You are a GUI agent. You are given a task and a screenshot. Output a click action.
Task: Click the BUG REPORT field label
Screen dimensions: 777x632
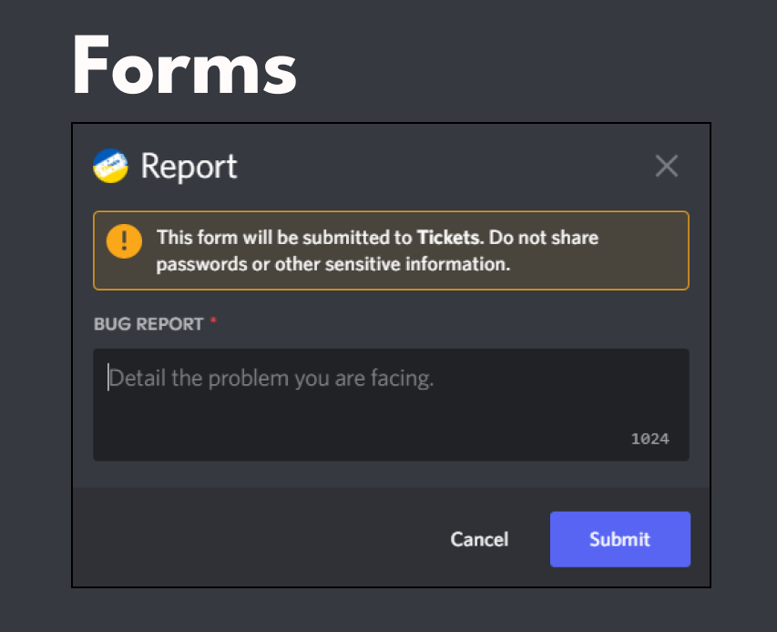point(148,323)
